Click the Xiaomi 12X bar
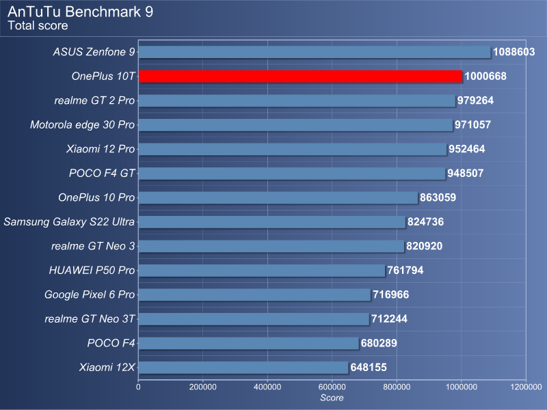 [243, 368]
